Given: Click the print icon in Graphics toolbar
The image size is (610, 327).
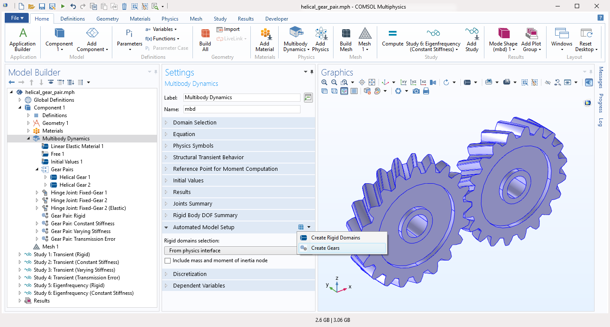Looking at the screenshot, I should pos(426,91).
